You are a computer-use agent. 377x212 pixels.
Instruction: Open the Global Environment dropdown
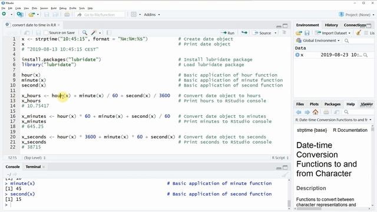coord(318,41)
